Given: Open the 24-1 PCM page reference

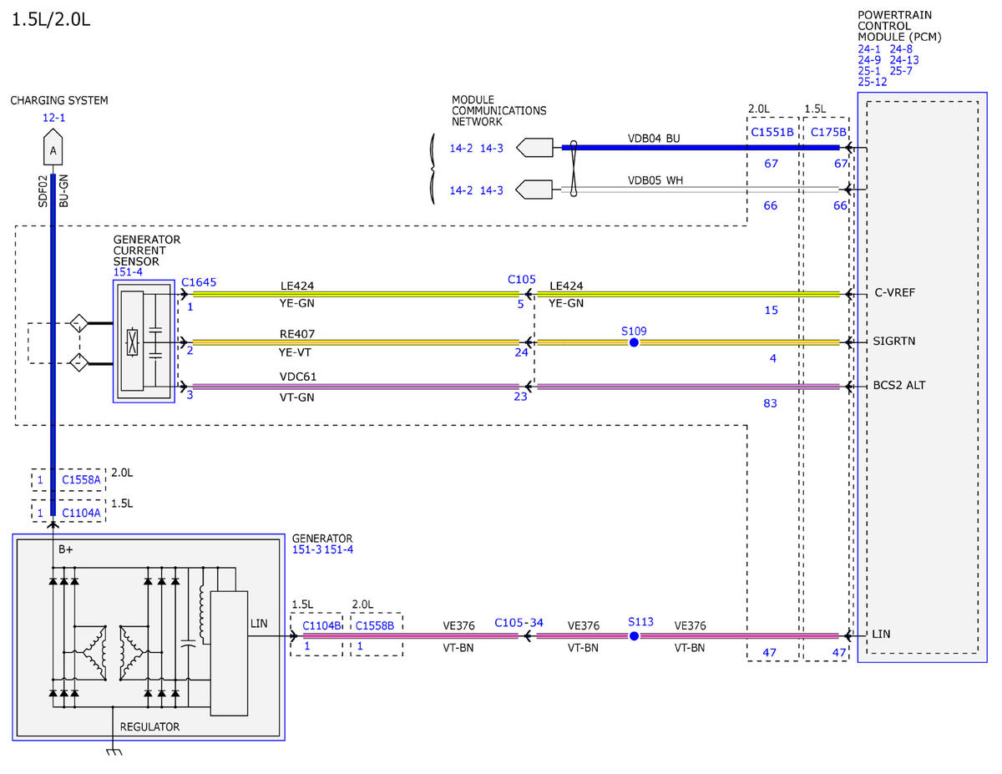Looking at the screenshot, I should [869, 49].
